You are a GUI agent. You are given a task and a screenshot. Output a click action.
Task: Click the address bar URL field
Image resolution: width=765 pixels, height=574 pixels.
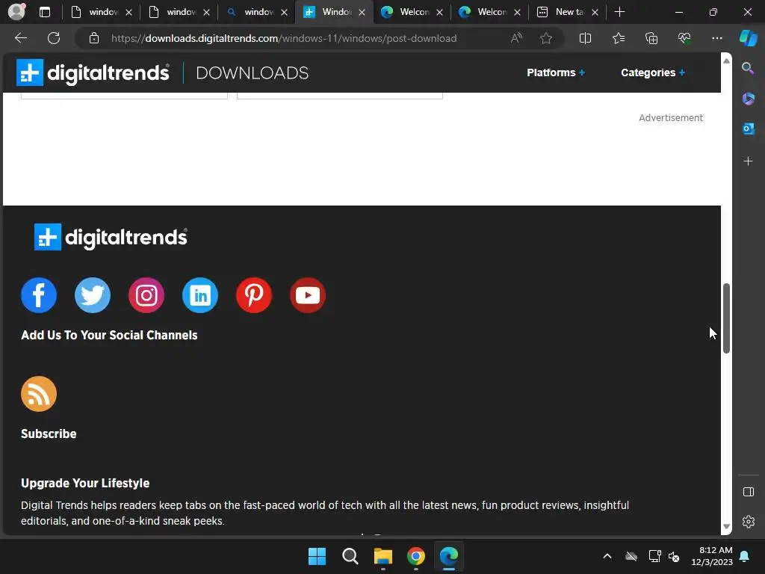(x=284, y=38)
